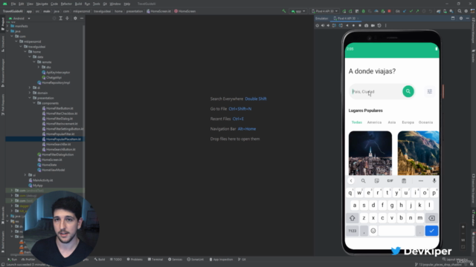Screen dimensions: 476x267
Task: Stop the running app with the red stop icon
Action: [389, 11]
